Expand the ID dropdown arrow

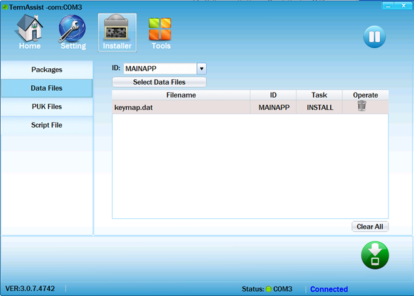pyautogui.click(x=201, y=69)
